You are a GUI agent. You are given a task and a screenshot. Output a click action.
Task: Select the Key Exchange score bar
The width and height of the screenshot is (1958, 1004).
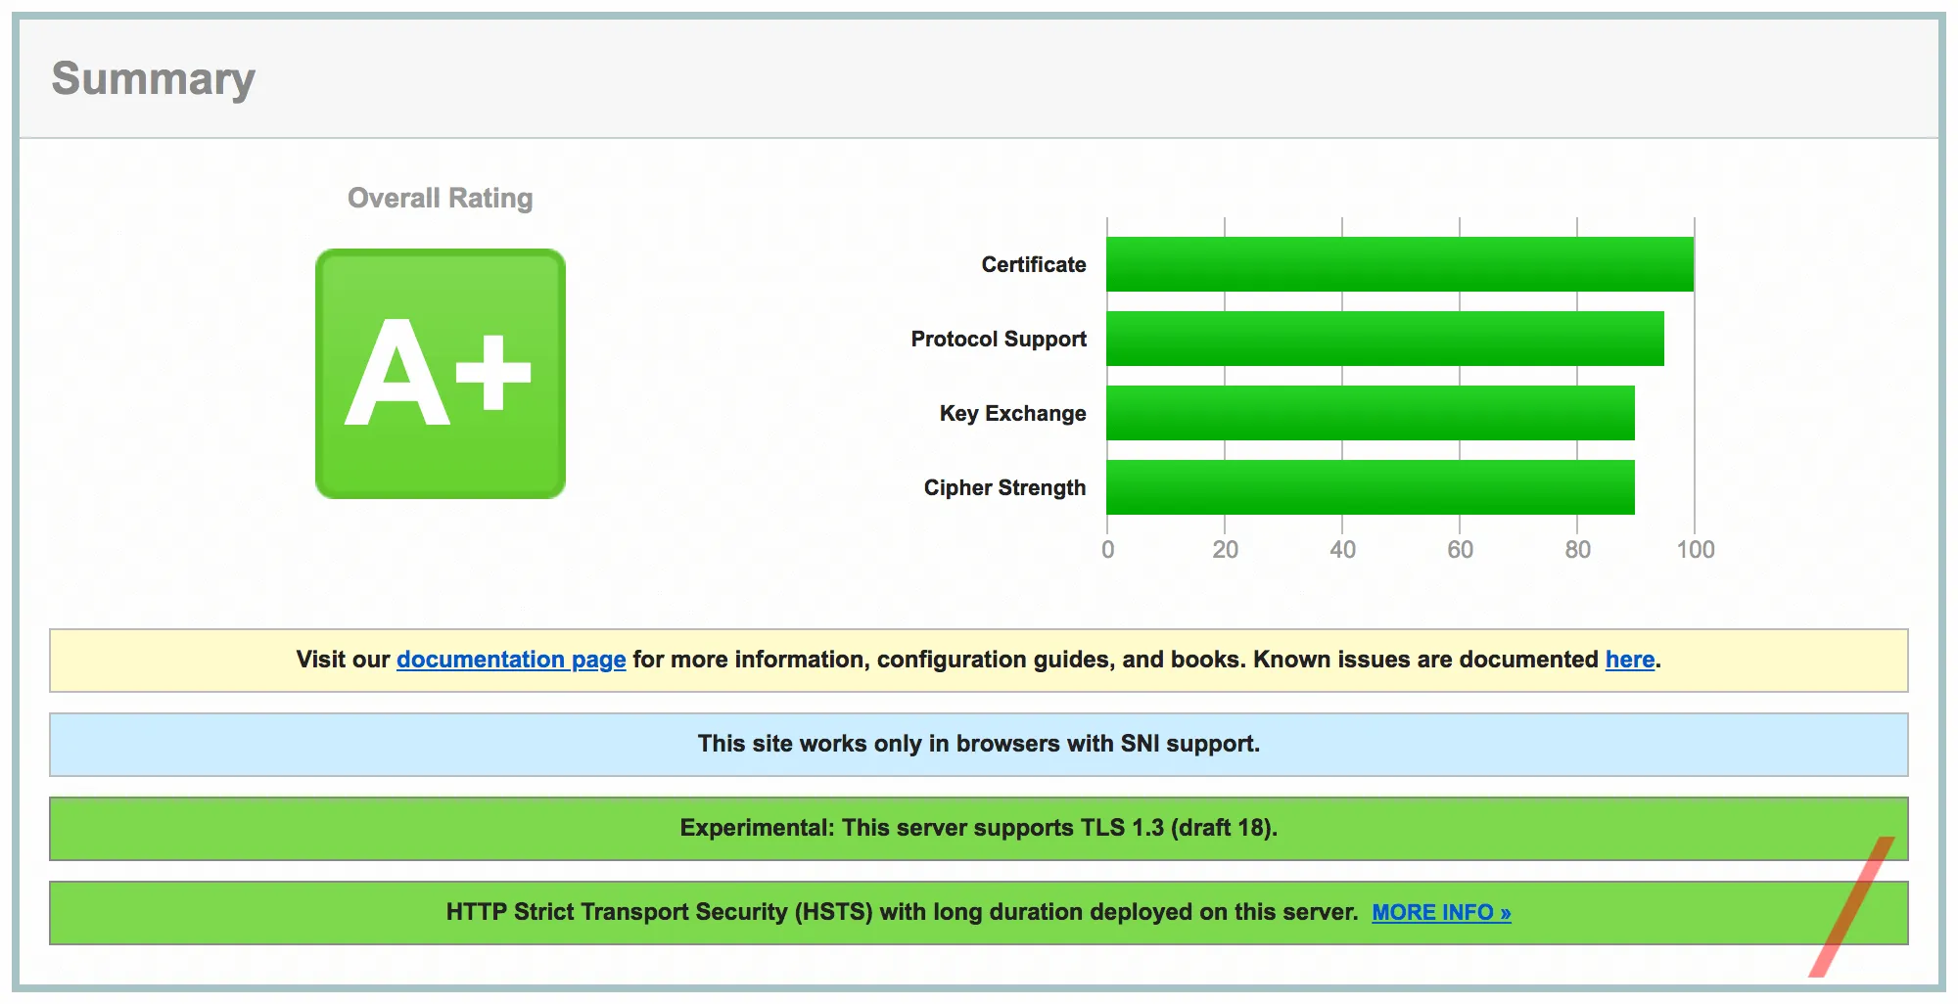pyautogui.click(x=1369, y=412)
